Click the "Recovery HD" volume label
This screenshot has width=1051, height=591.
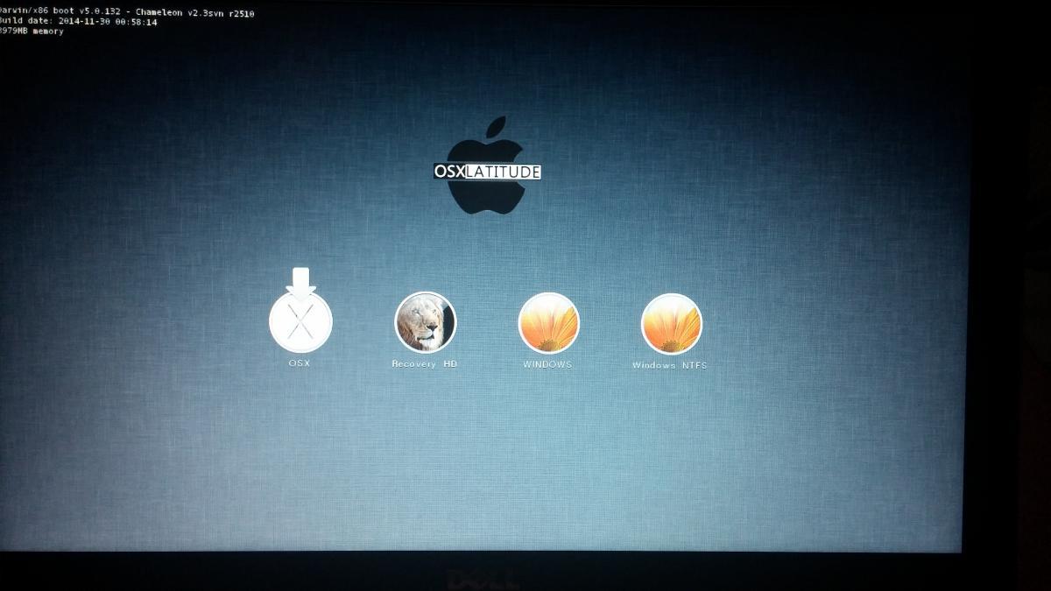point(425,364)
